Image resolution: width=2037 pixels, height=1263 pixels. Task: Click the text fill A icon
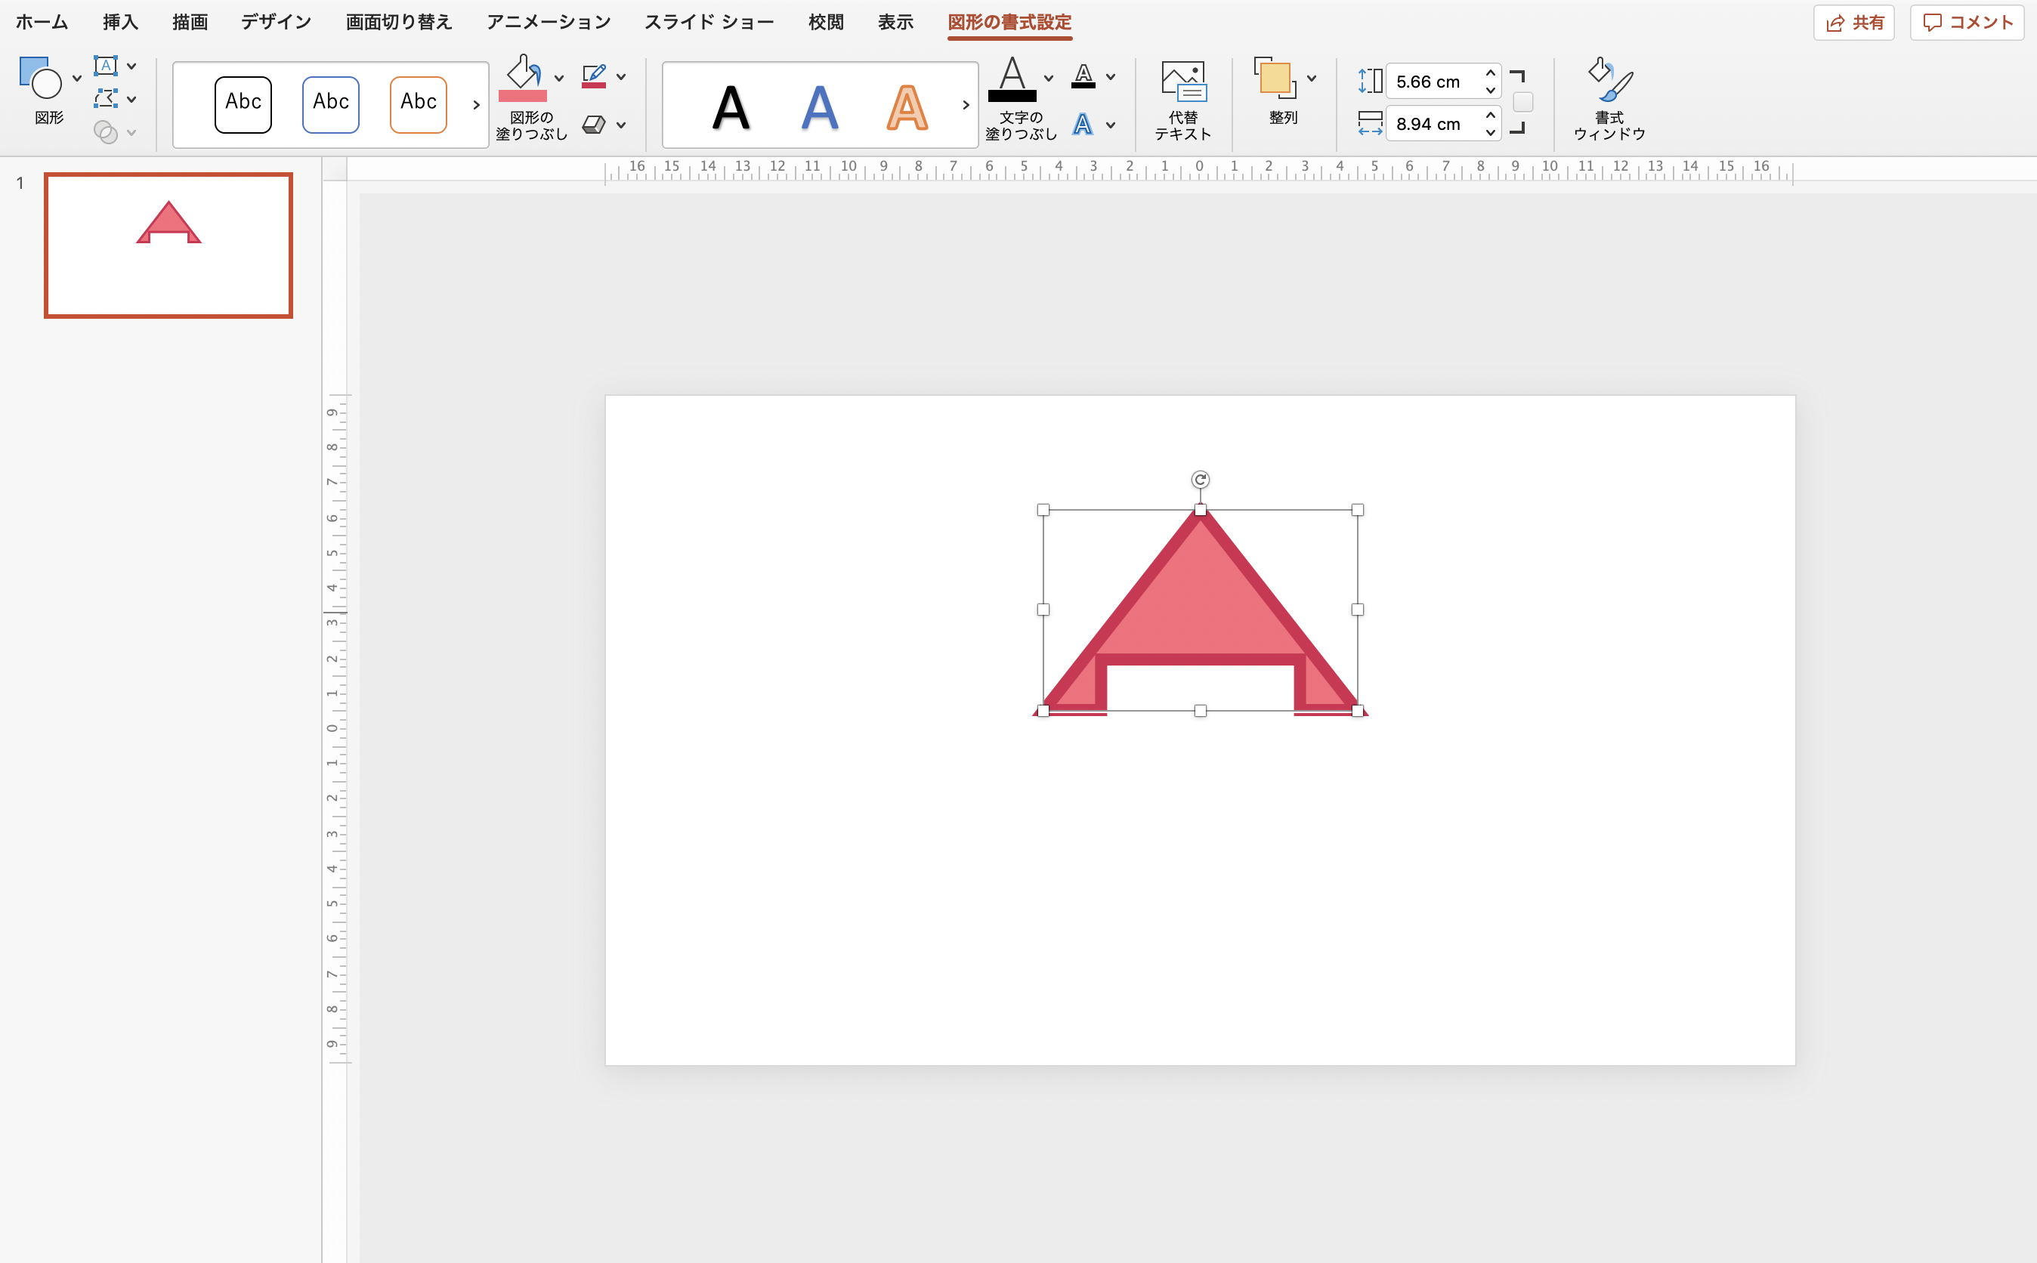[1012, 73]
